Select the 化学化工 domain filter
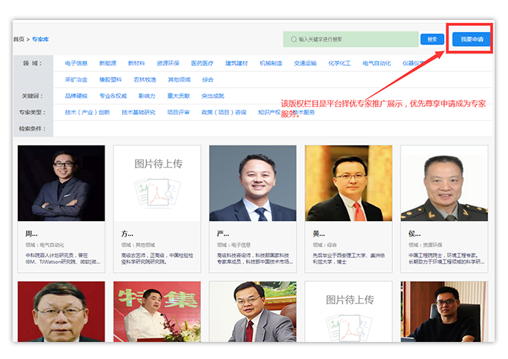508x359 pixels. pyautogui.click(x=339, y=63)
